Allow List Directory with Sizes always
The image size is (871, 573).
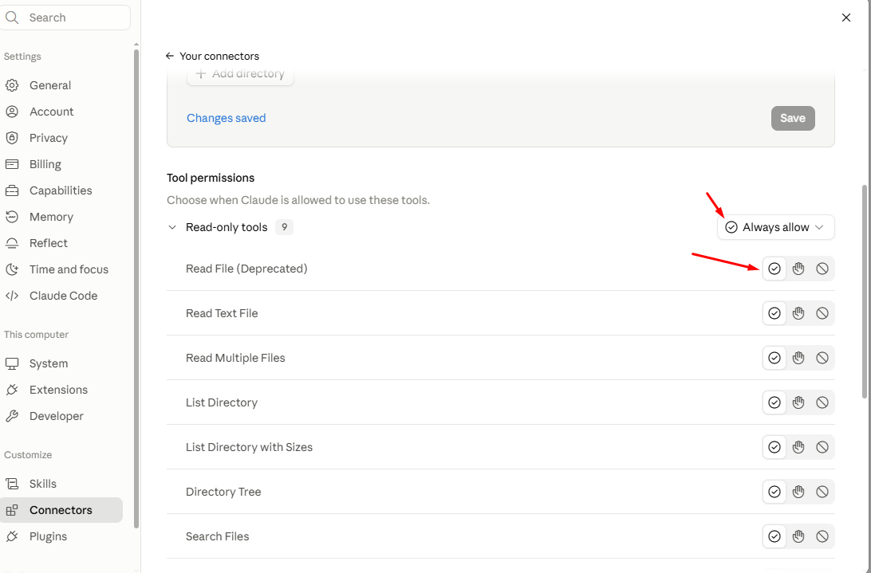pos(774,447)
